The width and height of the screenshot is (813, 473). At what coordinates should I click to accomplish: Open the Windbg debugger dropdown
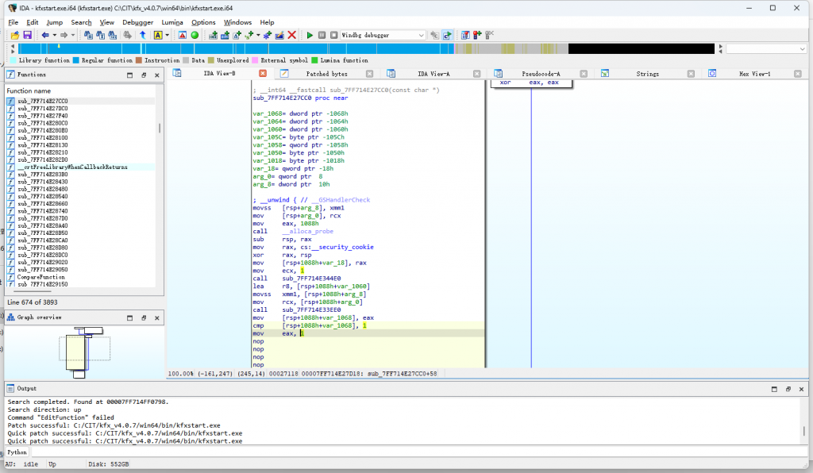tap(421, 36)
